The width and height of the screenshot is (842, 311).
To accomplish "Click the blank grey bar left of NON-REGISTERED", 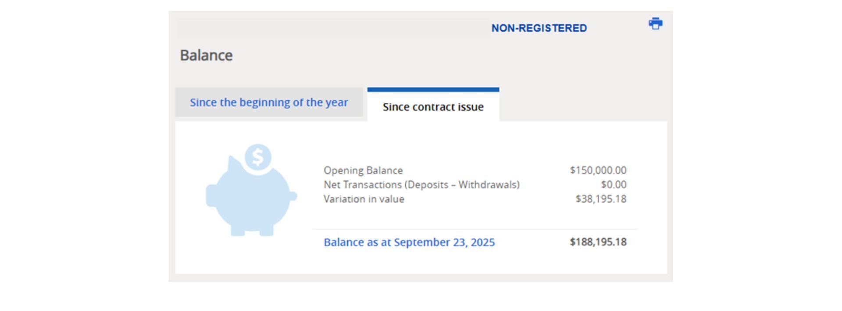I will click(x=333, y=28).
